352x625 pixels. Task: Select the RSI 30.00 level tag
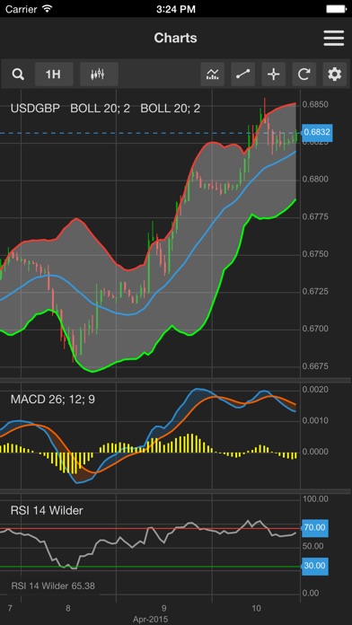coord(314,566)
